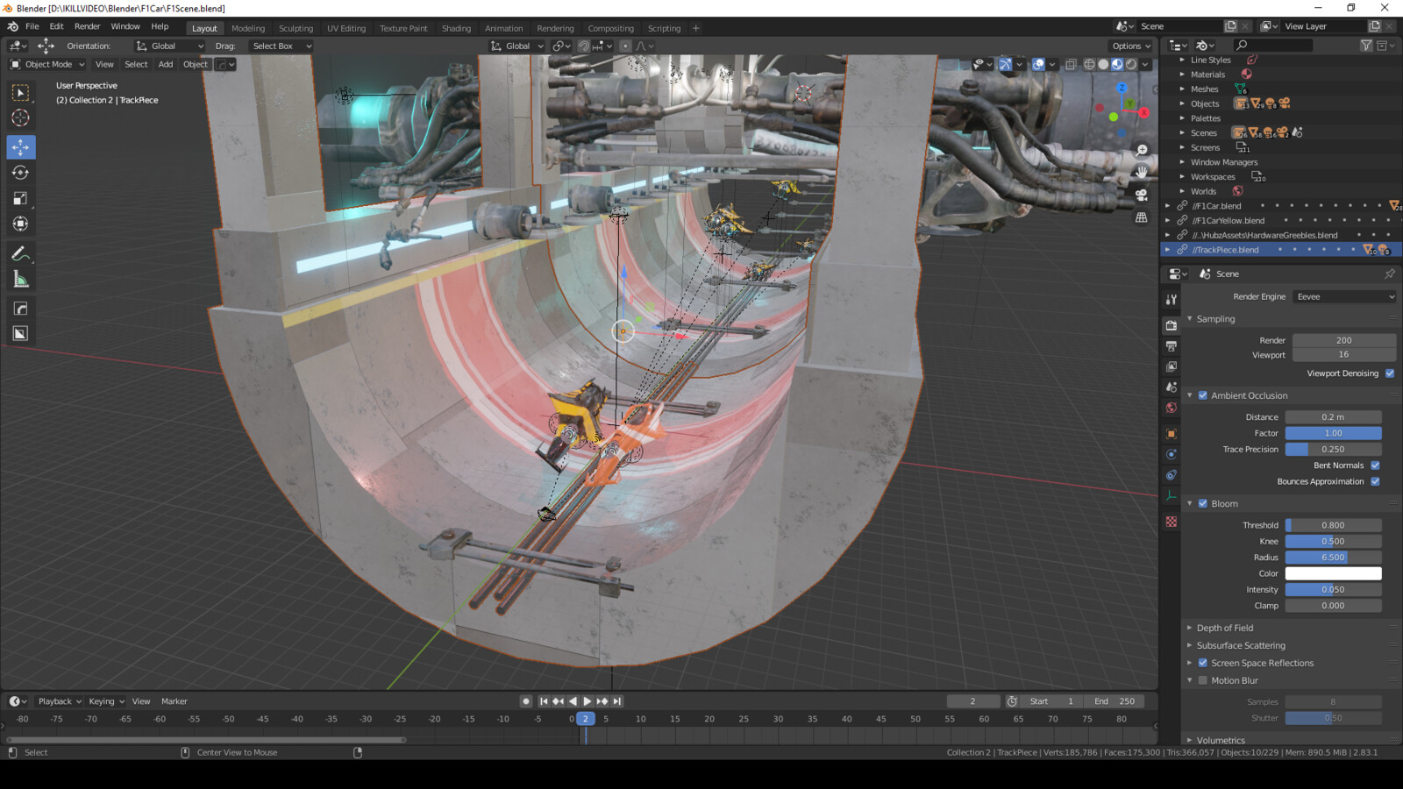
Task: Switch to rendered viewport shading
Action: (x=1131, y=64)
